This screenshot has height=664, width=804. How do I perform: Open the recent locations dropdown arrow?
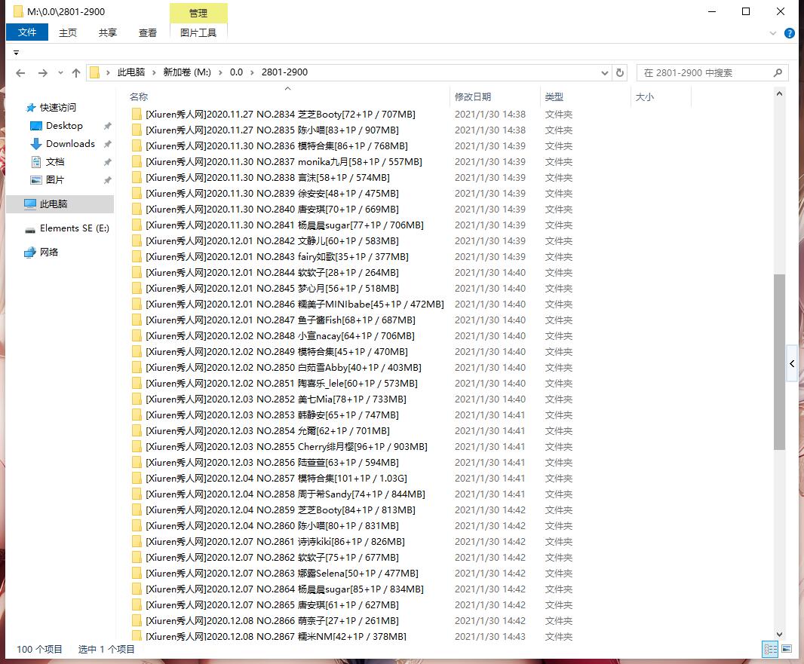pyautogui.click(x=60, y=73)
